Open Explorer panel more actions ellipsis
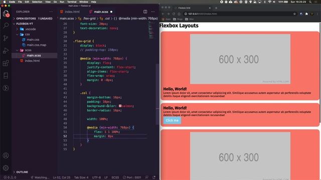 tap(51, 11)
